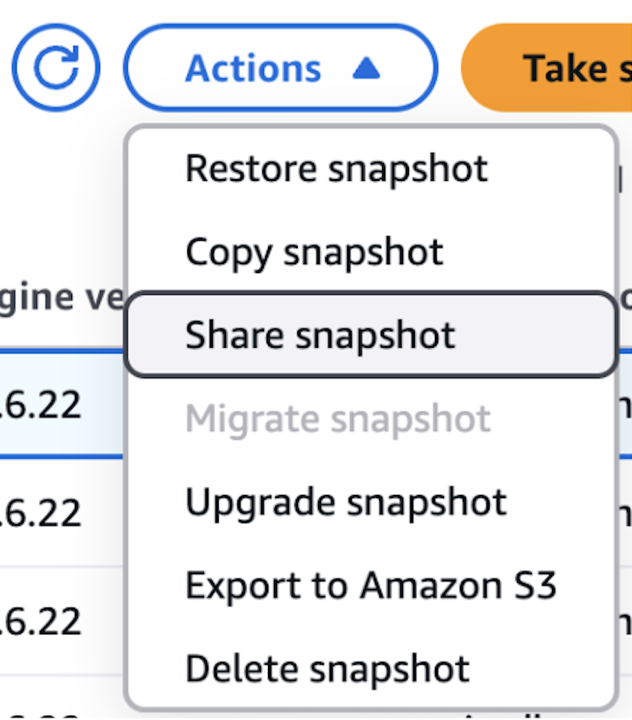Choose Delete snapshot at the menu bottom
The image size is (632, 720).
coord(327,668)
